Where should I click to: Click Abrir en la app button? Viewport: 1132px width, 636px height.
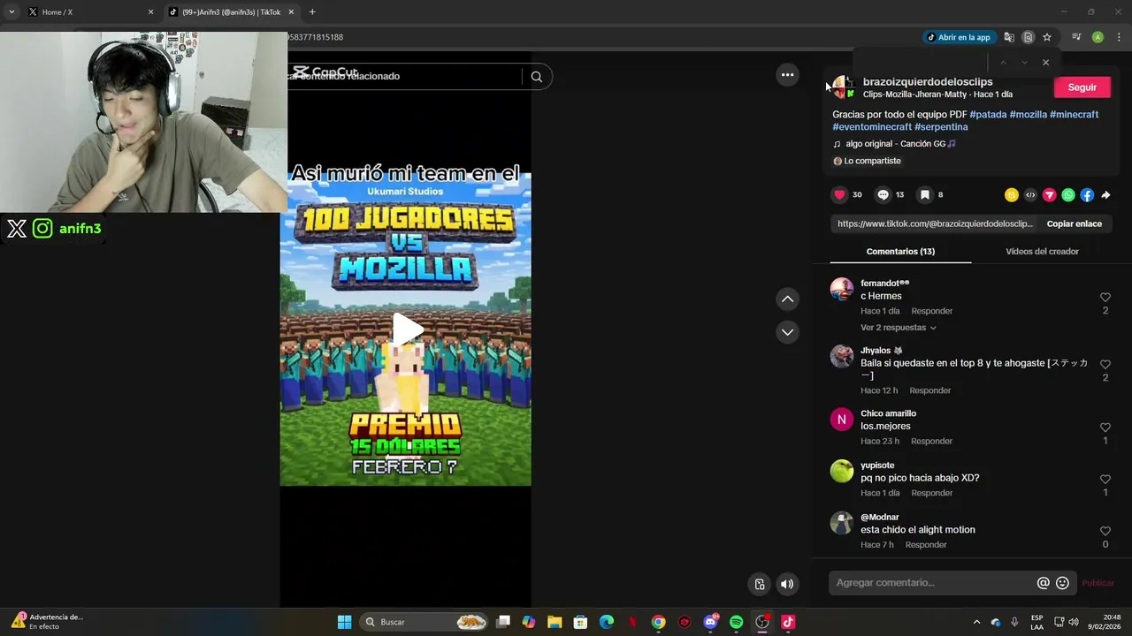click(x=959, y=37)
